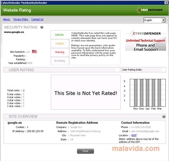Click the Site hosted in US label
This screenshot has width=169, height=161.
coord(20,52)
